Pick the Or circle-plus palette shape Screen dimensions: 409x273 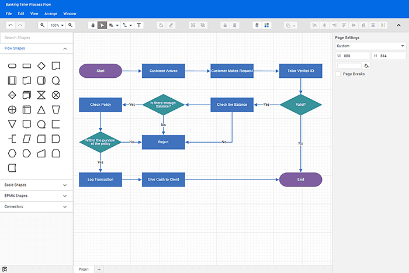(x=12, y=110)
